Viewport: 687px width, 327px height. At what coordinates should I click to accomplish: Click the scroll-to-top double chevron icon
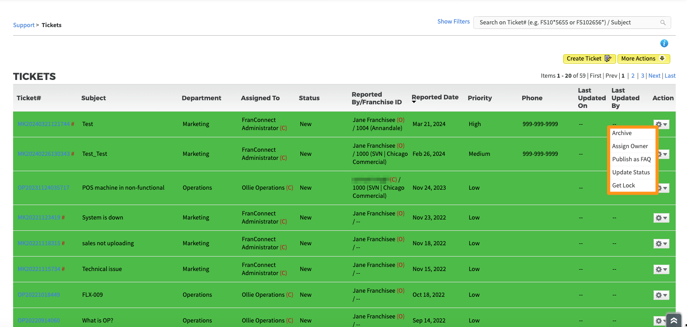coord(673,320)
